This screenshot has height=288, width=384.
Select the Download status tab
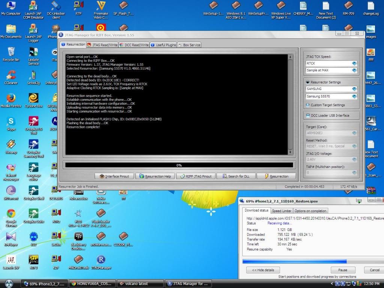click(x=256, y=210)
